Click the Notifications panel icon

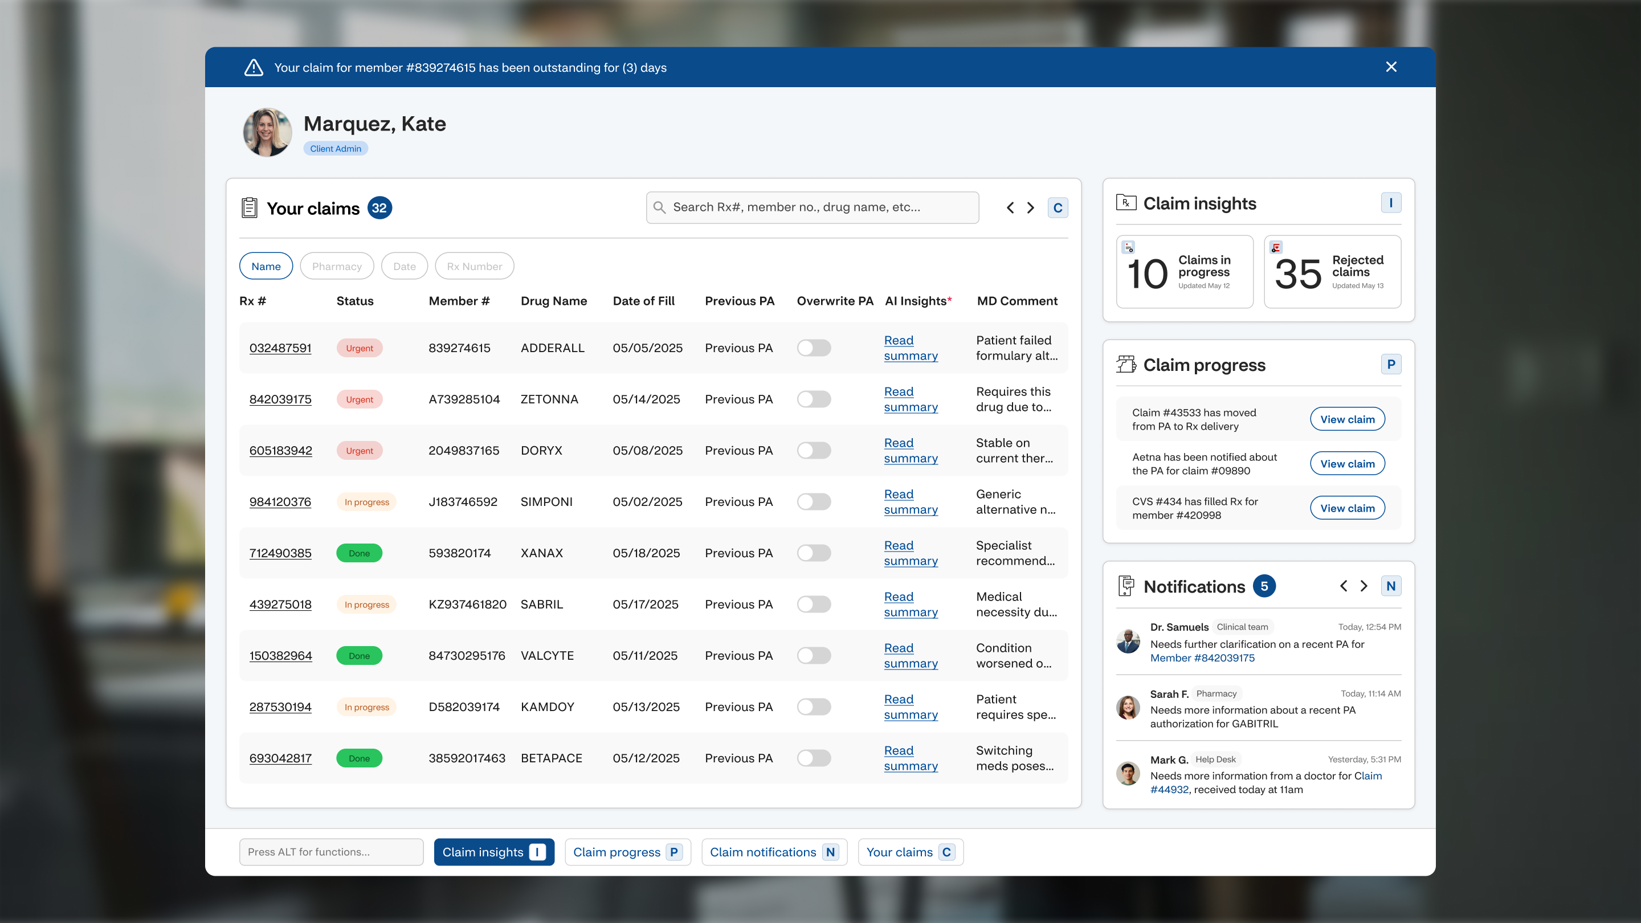coord(1126,586)
